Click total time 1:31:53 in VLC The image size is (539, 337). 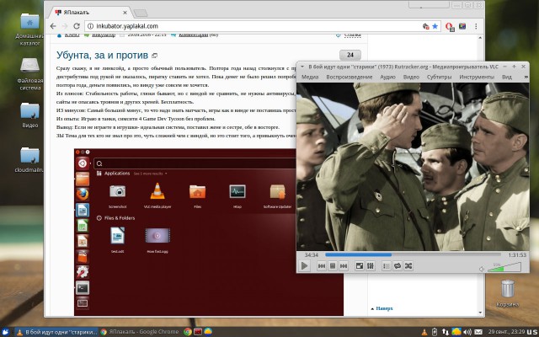[x=517, y=254]
